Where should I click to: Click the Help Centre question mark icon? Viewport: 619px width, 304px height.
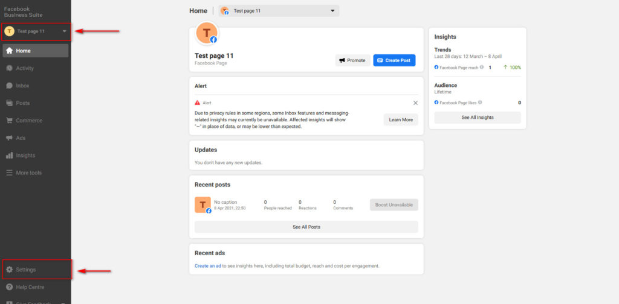click(x=9, y=287)
